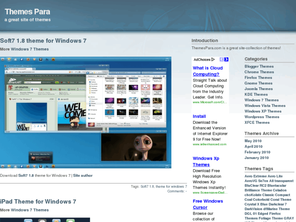This screenshot has height=222, width=296.
Task: Select the choKolate tag
Action: (x=253, y=195)
